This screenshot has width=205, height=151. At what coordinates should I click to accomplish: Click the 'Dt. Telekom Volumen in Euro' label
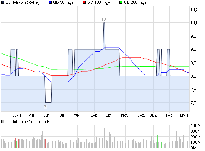click(30, 122)
